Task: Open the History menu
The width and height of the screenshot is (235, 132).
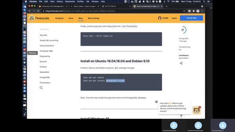Action: click(x=60, y=1)
